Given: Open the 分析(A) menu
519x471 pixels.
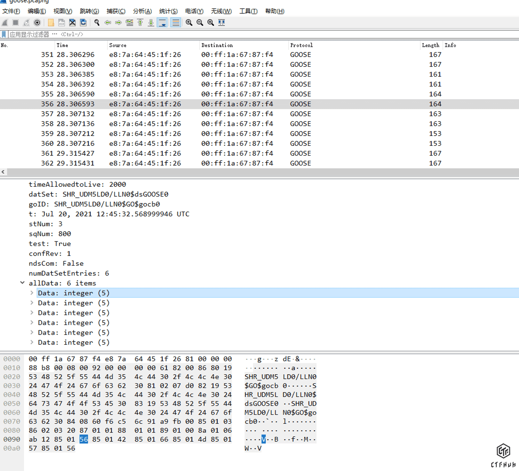Looking at the screenshot, I should pyautogui.click(x=142, y=11).
